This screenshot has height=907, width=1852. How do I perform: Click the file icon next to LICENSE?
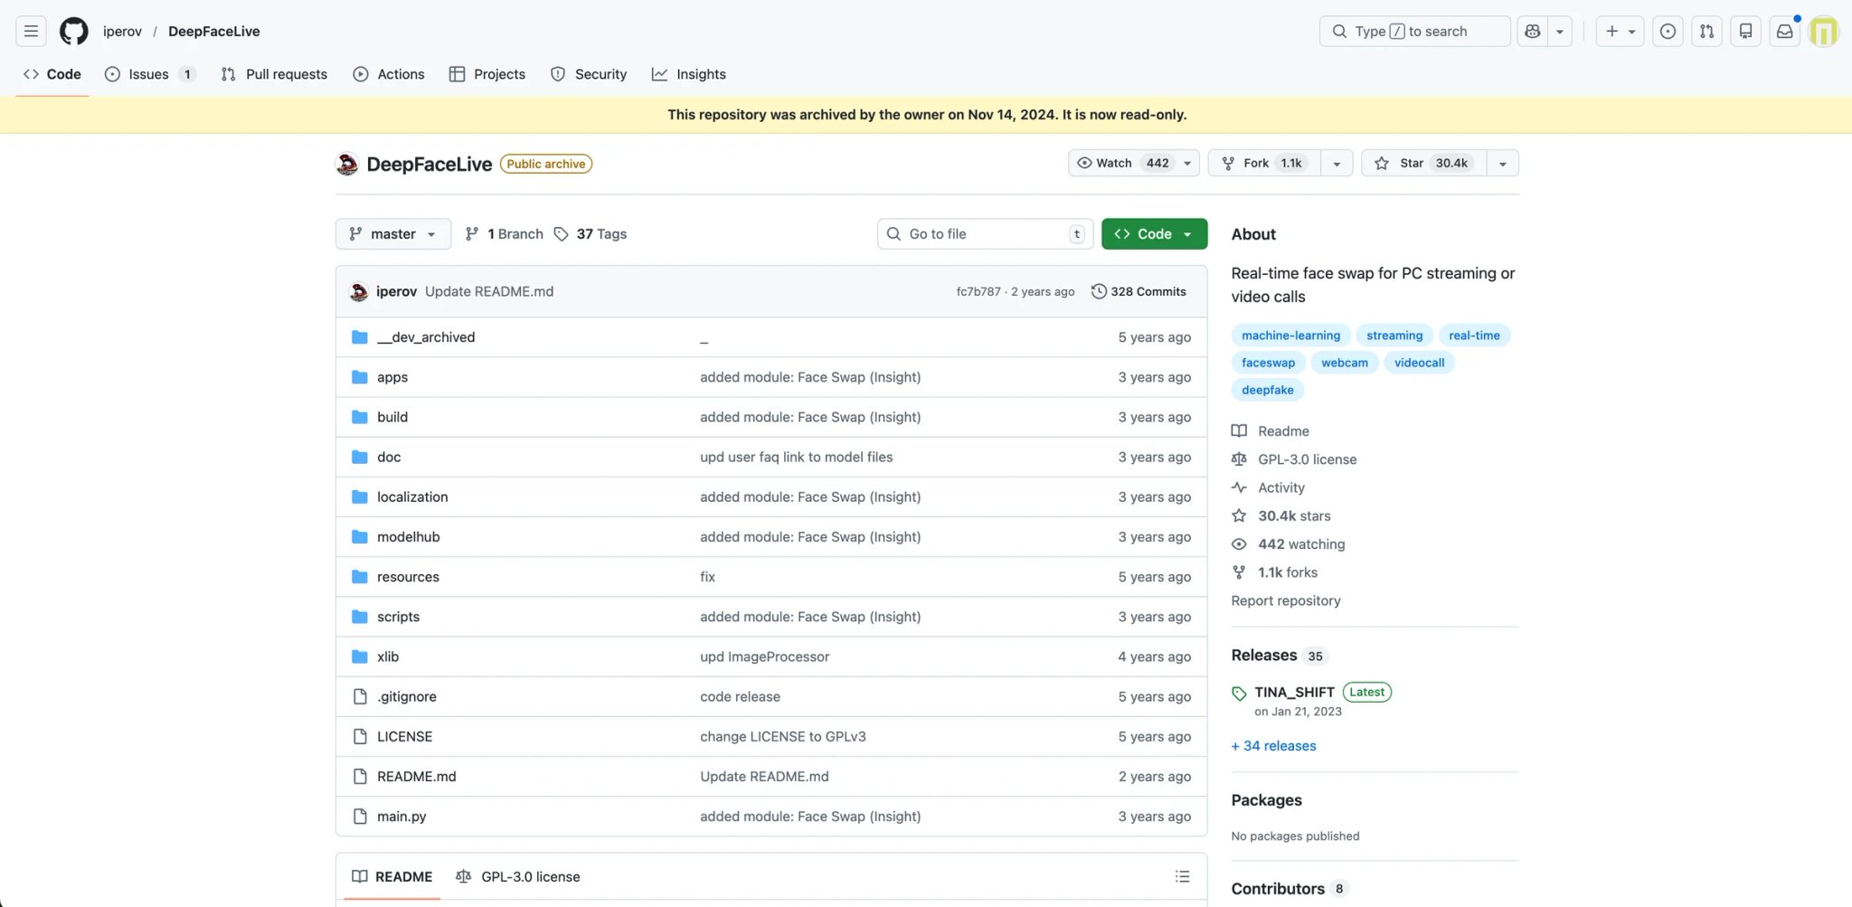[360, 736]
